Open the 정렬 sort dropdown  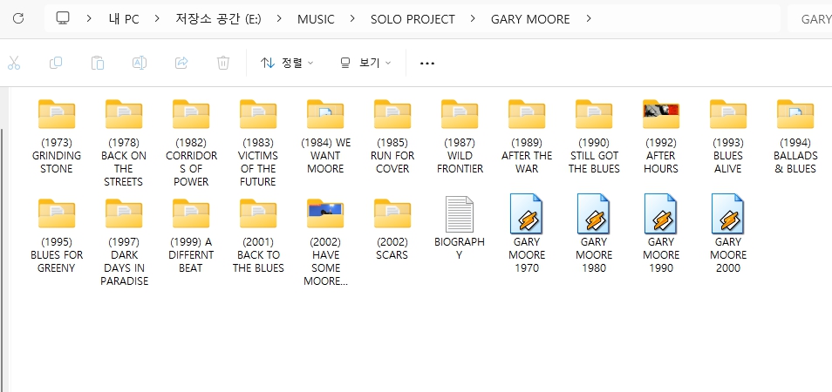click(287, 63)
